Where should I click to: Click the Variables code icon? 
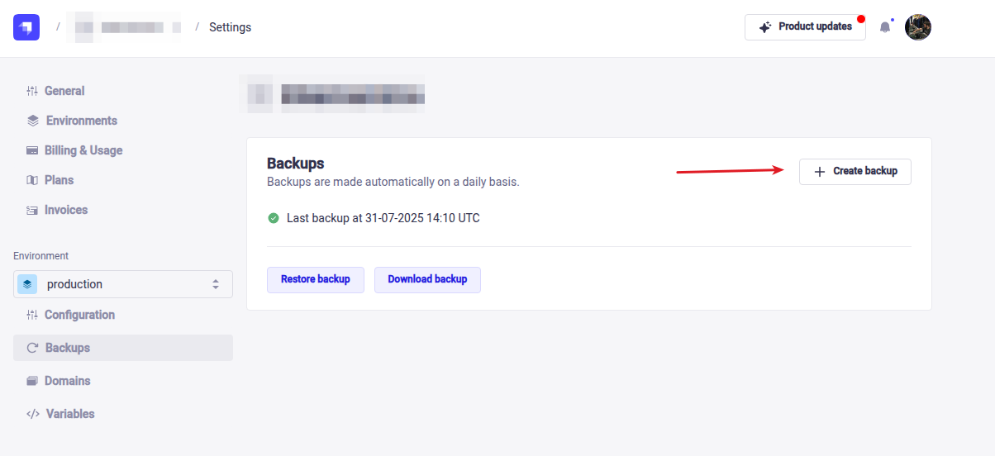point(33,414)
